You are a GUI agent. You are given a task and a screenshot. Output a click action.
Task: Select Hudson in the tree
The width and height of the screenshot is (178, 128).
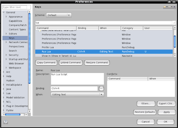(10, 81)
